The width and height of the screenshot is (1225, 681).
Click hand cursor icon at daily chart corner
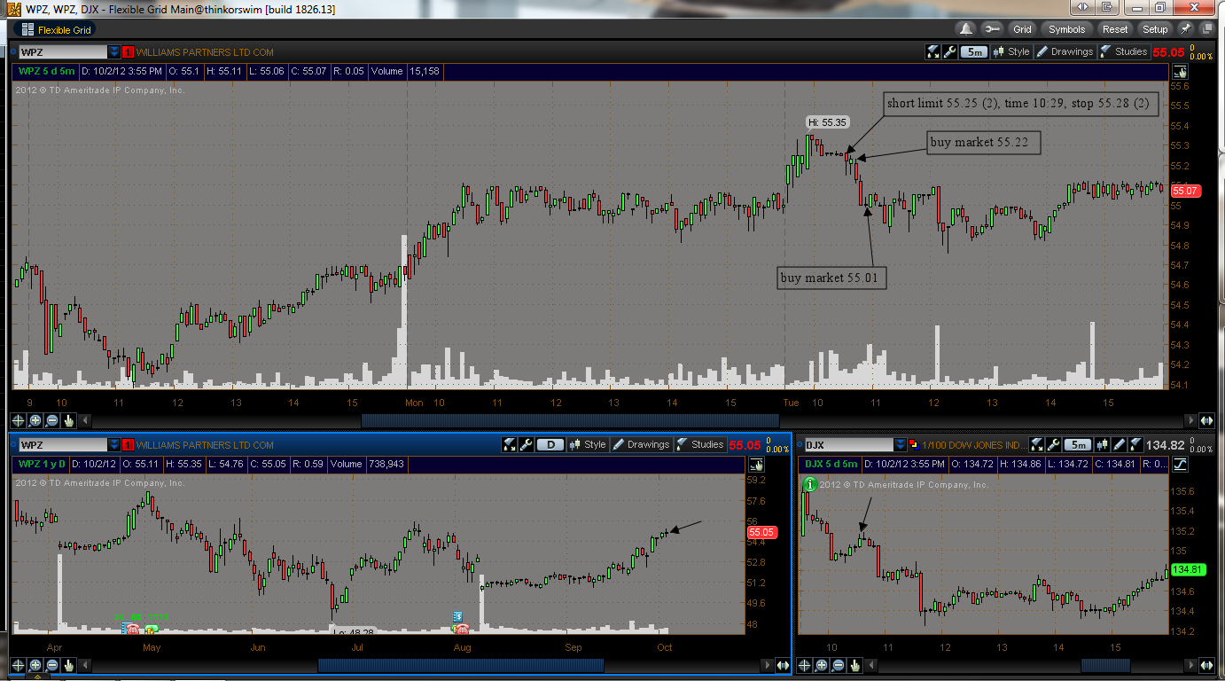tap(756, 465)
